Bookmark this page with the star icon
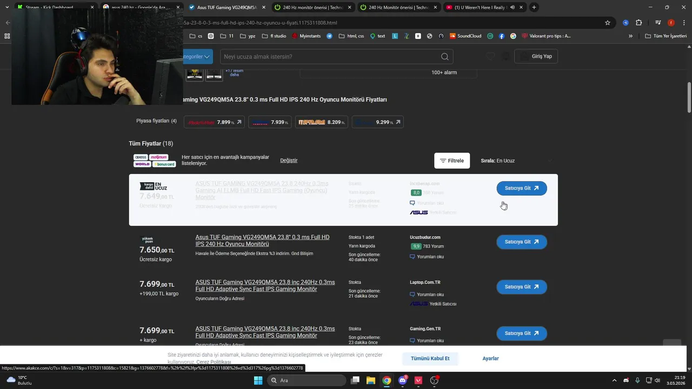692x389 pixels. click(608, 23)
